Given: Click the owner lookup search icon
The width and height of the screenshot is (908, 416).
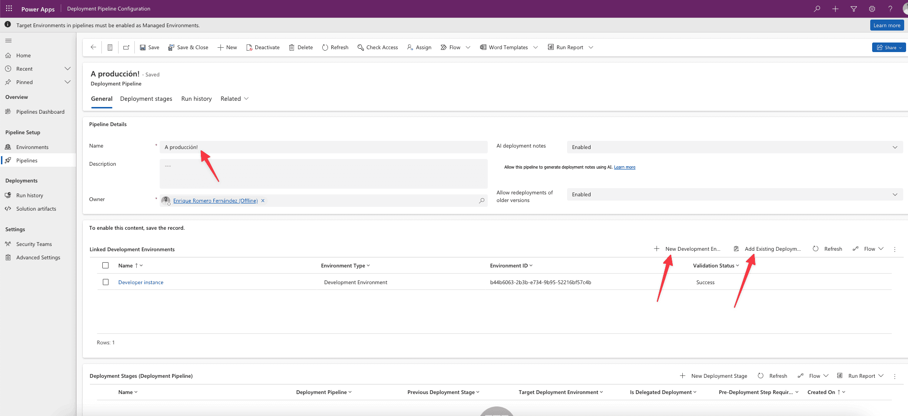Looking at the screenshot, I should (x=481, y=201).
